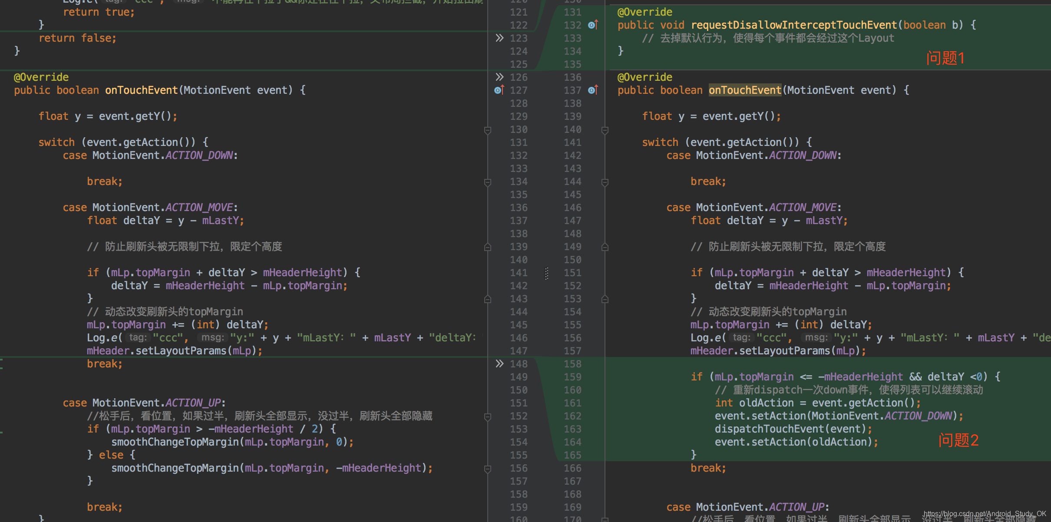Viewport: 1051px width, 522px height.
Task: Collapse the fold marker at left line 130
Action: (x=488, y=130)
